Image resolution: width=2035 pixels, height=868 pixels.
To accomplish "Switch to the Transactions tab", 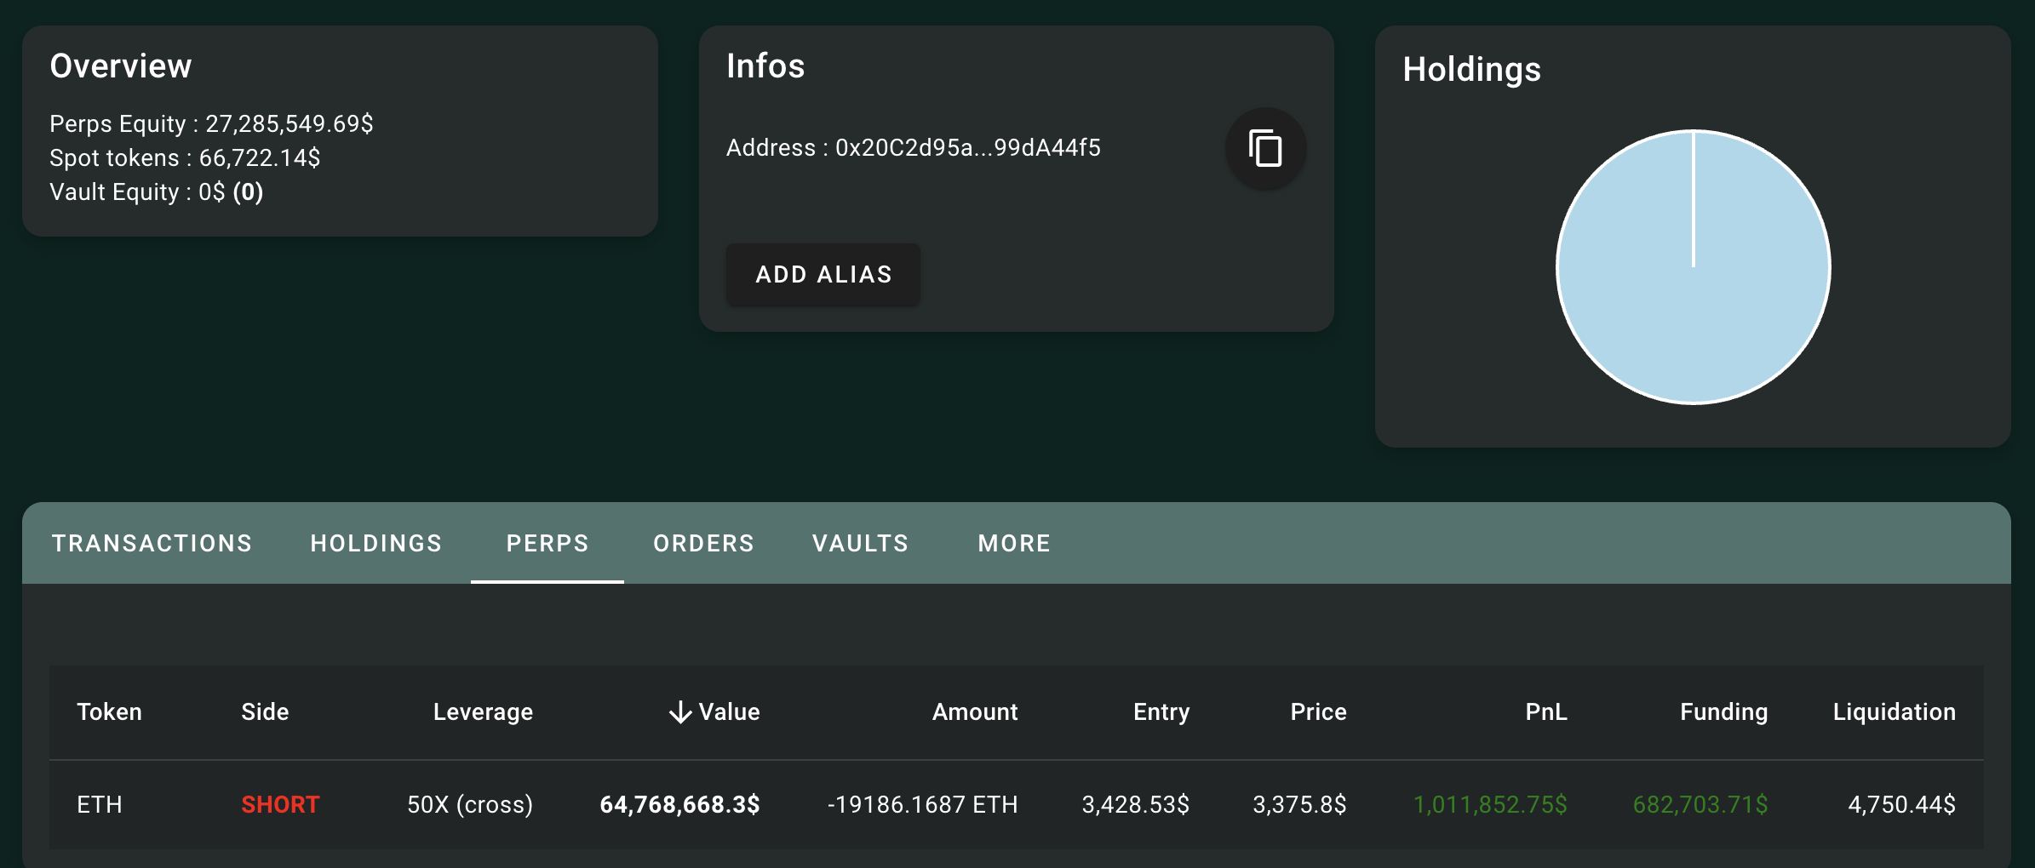I will point(152,543).
